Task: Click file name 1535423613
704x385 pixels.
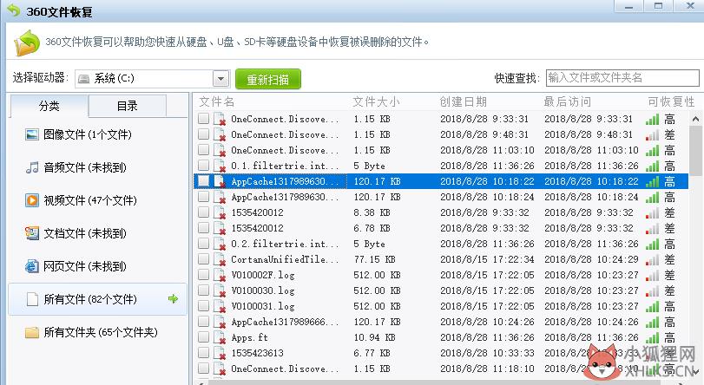Action: coord(257,353)
